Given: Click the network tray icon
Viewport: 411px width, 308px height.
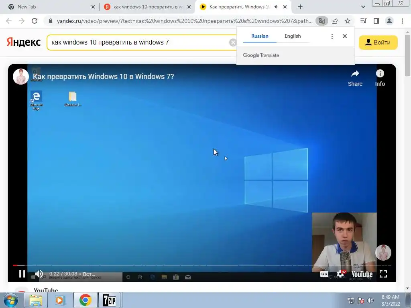Looking at the screenshot, I should click(x=351, y=300).
